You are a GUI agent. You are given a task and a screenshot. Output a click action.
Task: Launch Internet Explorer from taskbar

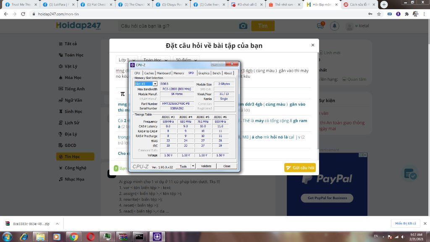point(24,237)
